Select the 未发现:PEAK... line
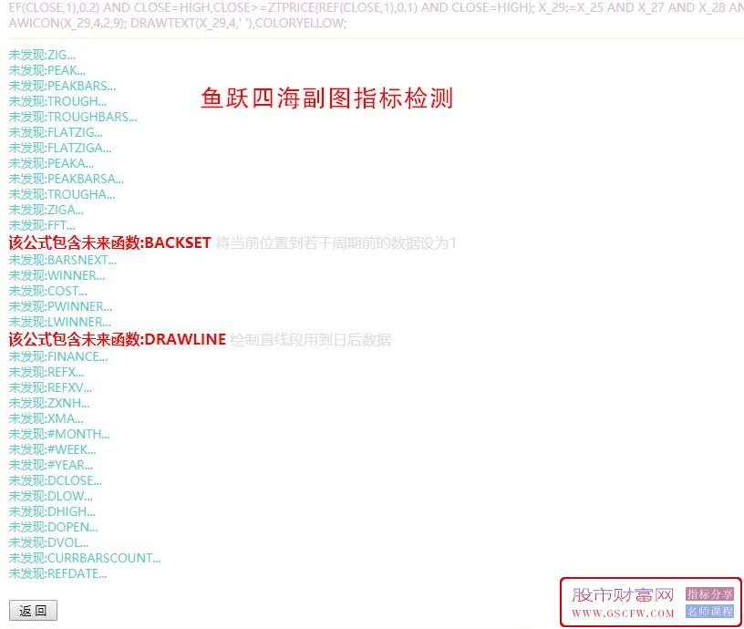This screenshot has width=744, height=629. click(47, 71)
